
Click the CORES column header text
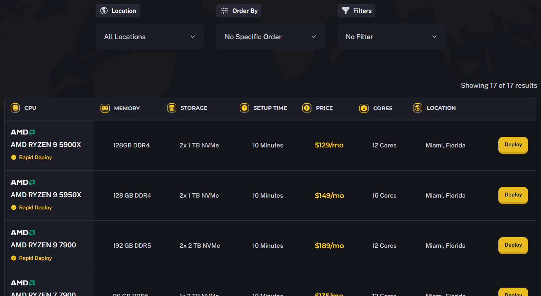pos(383,108)
